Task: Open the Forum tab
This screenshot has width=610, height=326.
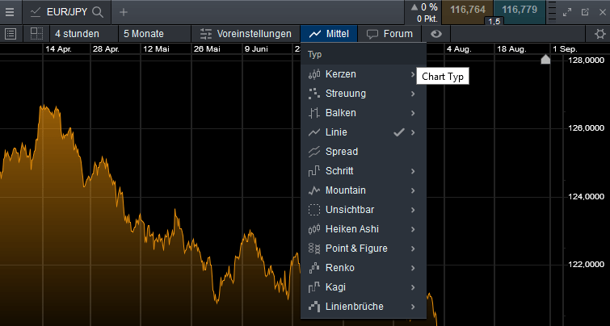Action: click(389, 34)
